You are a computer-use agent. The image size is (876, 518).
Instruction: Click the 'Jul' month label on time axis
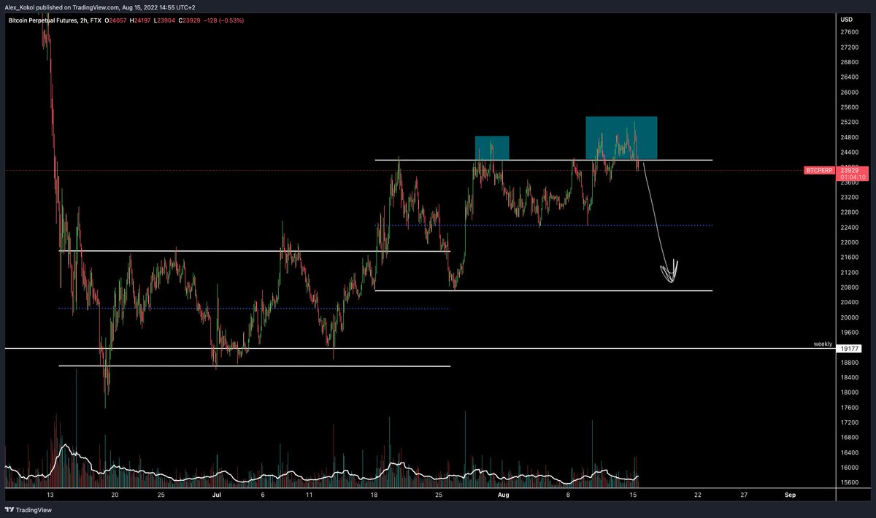(216, 495)
